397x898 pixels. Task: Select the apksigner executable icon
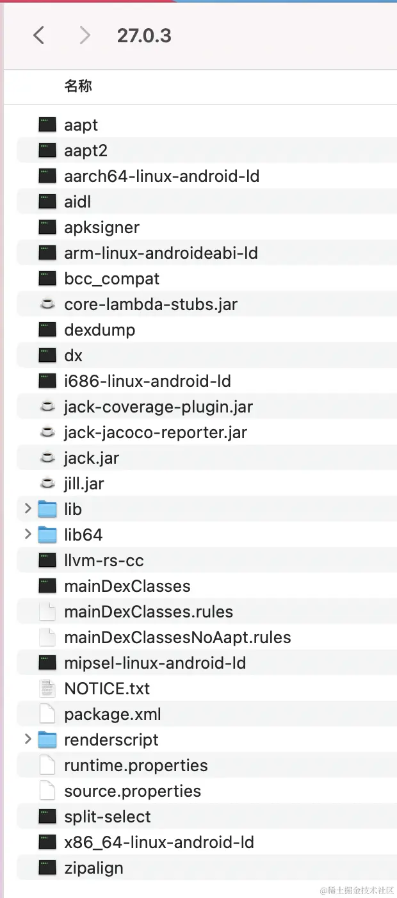(x=47, y=227)
